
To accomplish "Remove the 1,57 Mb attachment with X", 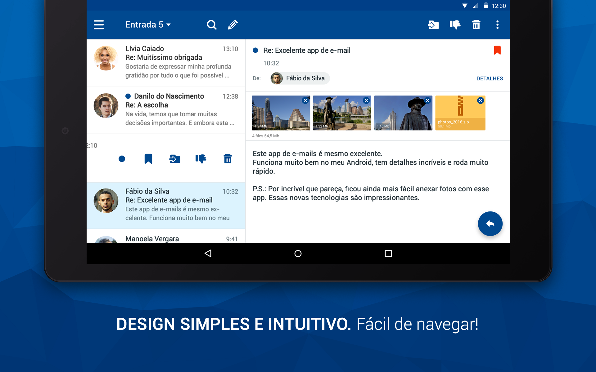I will point(305,100).
